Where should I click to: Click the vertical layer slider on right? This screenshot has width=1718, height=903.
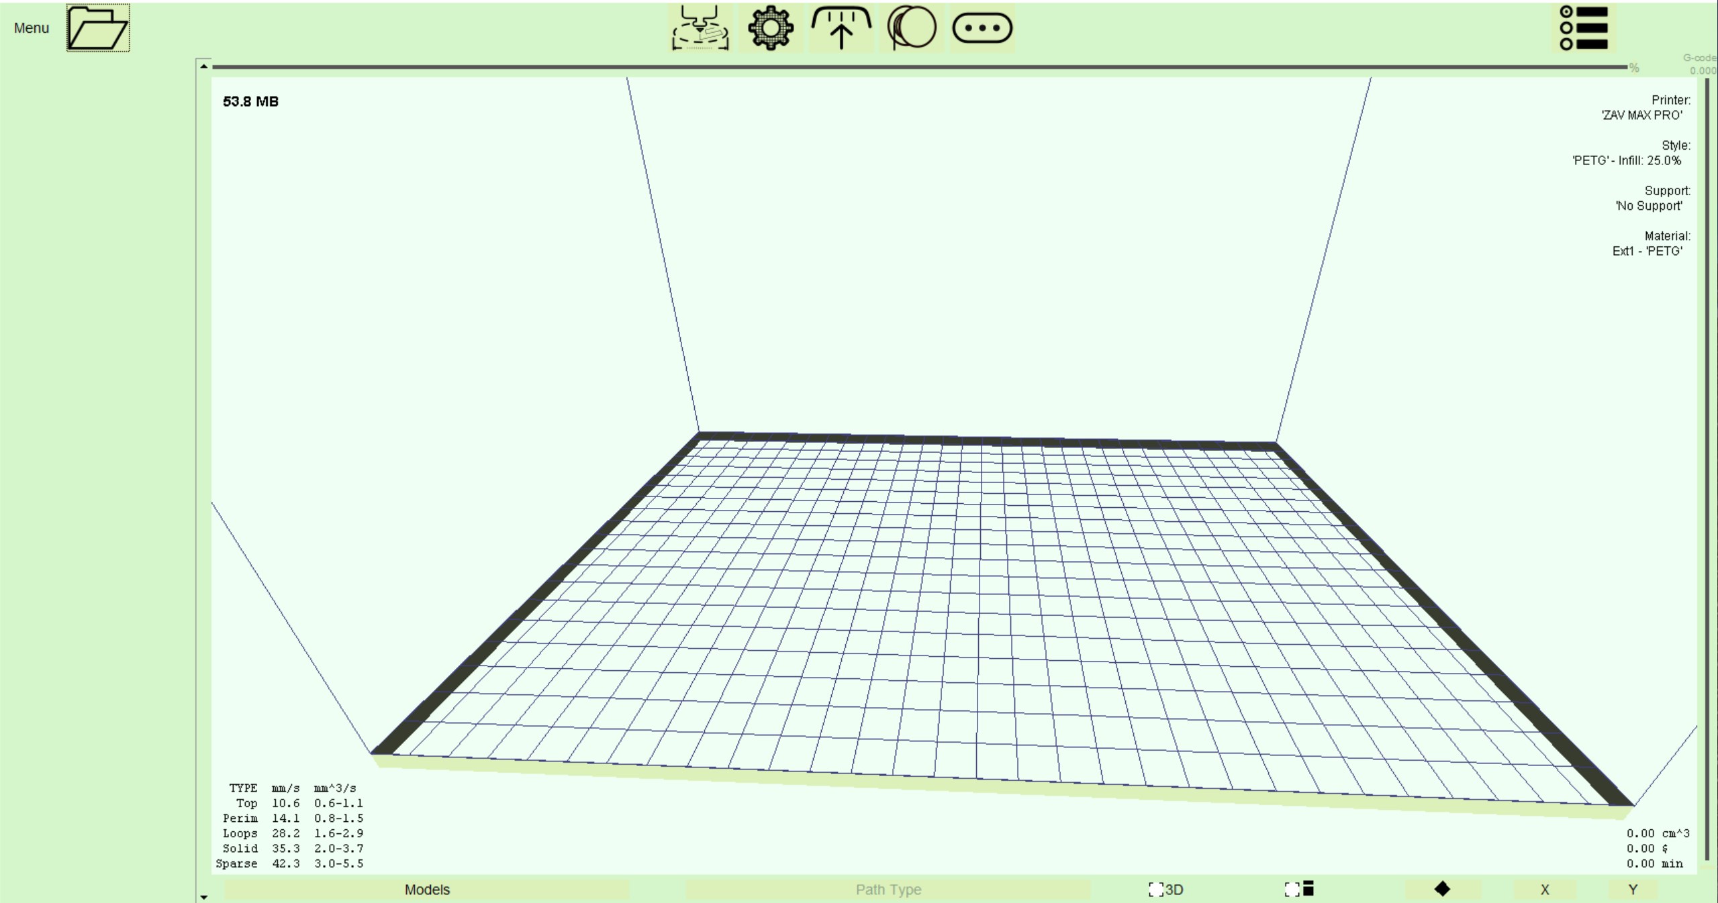[1707, 470]
